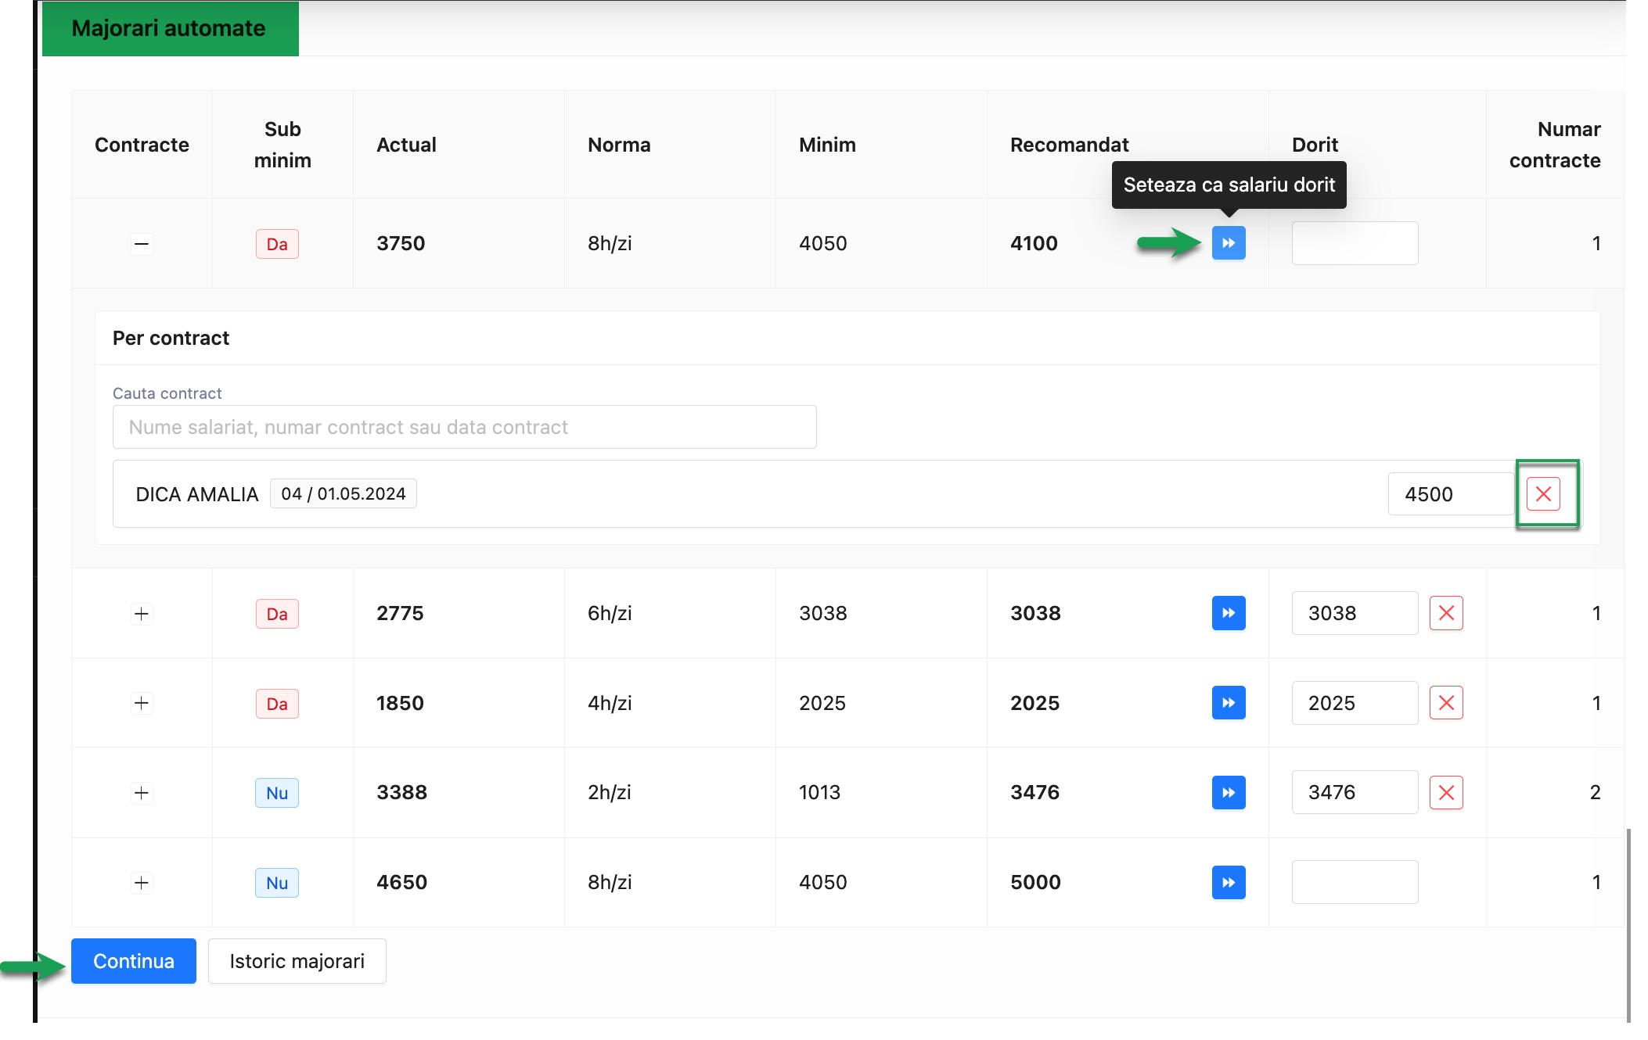Expand the 3388 contracts row
1648x1040 pixels.
click(142, 793)
